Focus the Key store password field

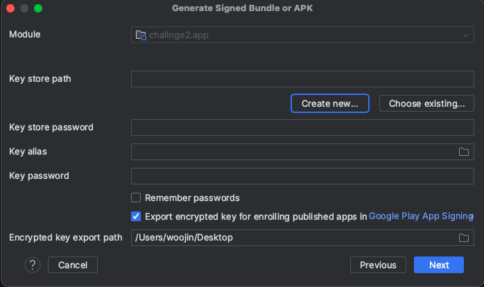tap(302, 128)
